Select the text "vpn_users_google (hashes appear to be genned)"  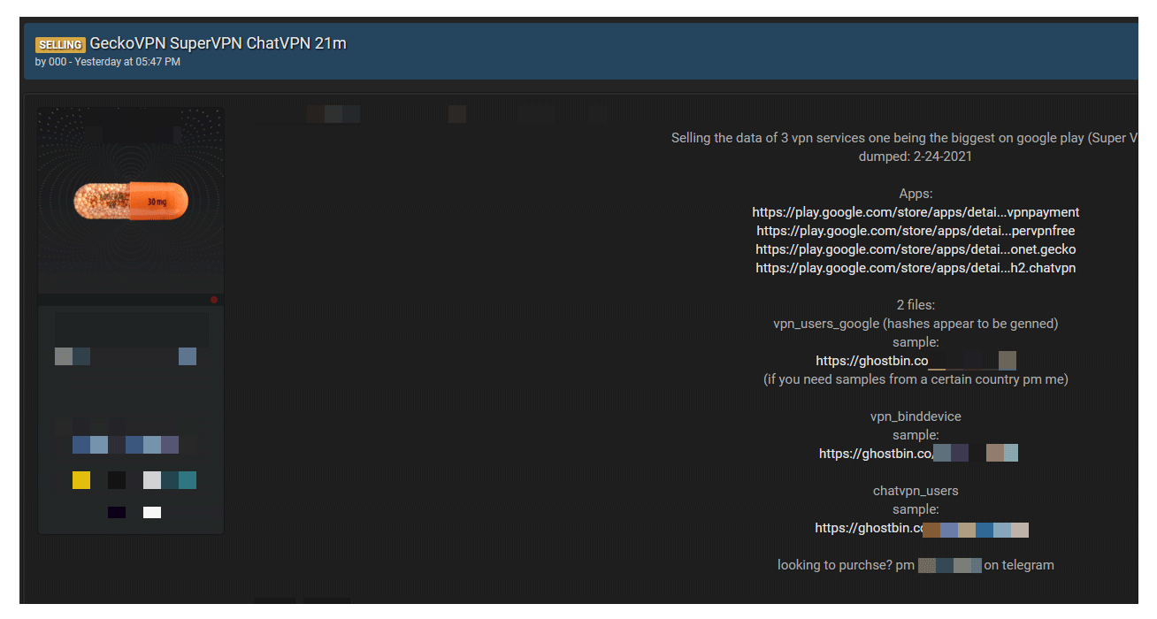916,324
